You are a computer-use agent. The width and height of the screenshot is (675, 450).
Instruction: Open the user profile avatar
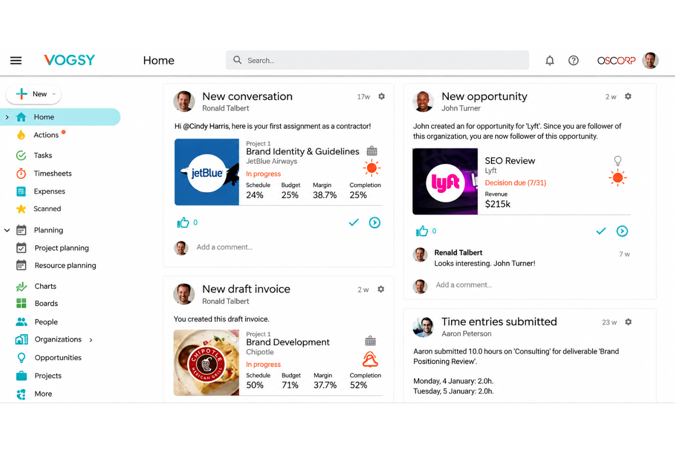[x=650, y=60]
